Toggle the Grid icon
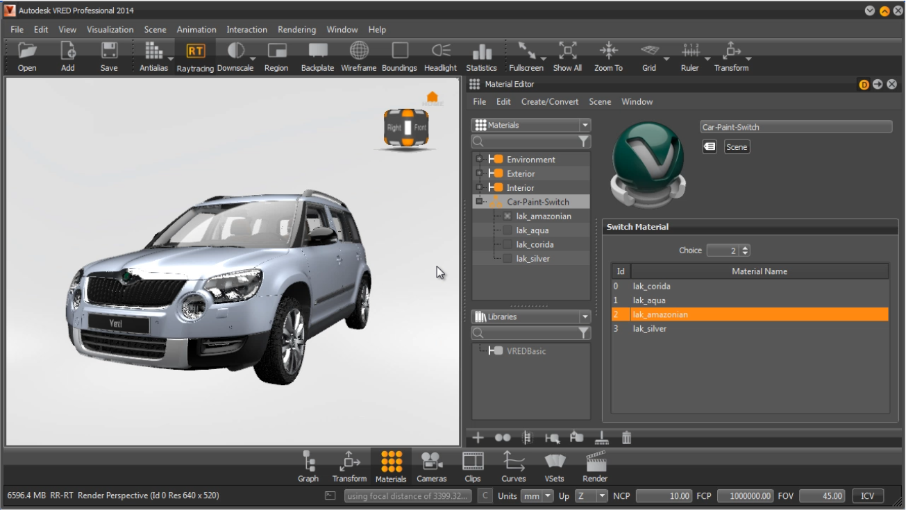906x510 pixels. pyautogui.click(x=649, y=51)
